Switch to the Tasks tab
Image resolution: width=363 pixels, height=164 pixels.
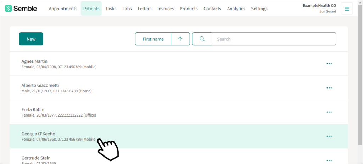(111, 9)
